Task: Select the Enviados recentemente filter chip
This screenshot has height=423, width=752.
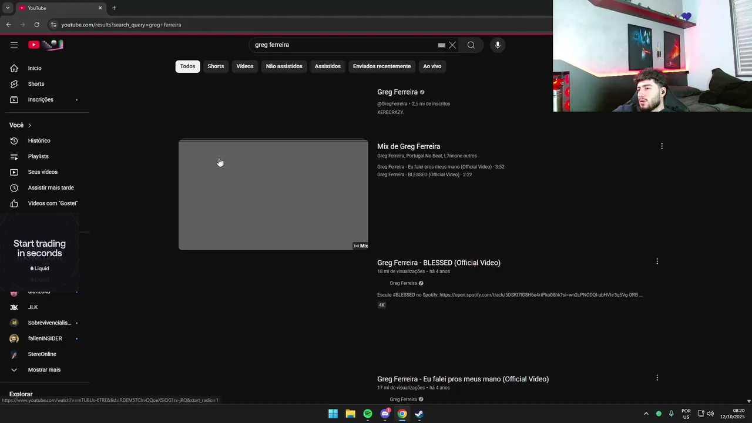Action: (382, 66)
